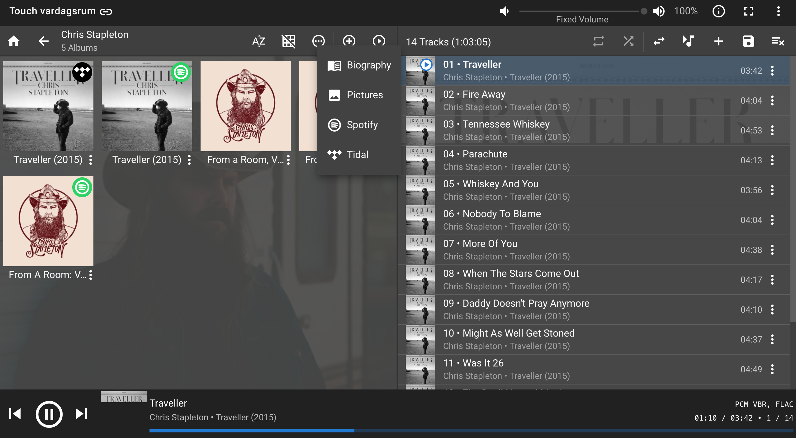796x438 pixels.
Task: Open options for track Was It 26
Action: pyautogui.click(x=772, y=370)
